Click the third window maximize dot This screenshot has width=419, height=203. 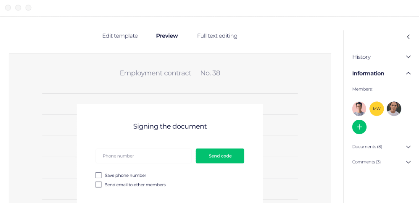click(29, 8)
